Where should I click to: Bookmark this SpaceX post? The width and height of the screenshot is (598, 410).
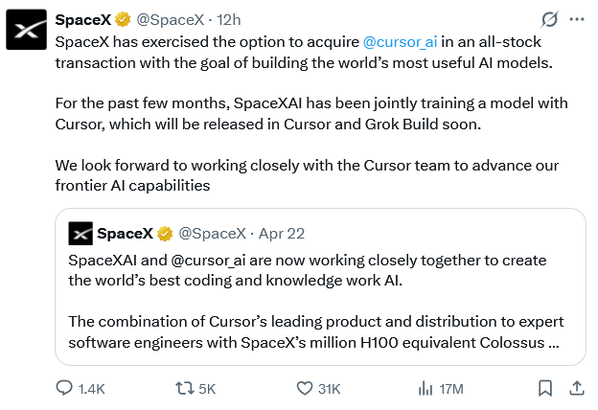pos(545,388)
